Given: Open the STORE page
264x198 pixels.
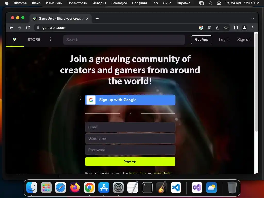Looking at the screenshot, I should [x=34, y=39].
